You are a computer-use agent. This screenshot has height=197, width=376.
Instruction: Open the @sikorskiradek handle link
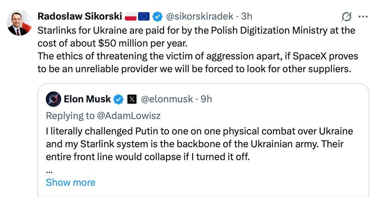pos(200,16)
